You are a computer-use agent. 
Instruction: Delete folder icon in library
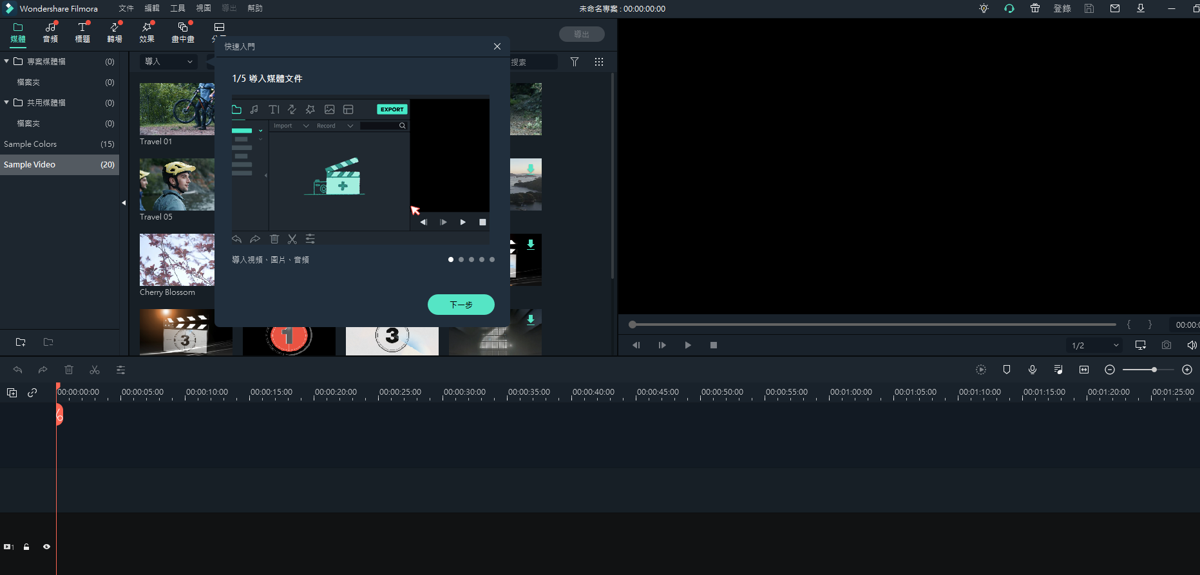click(48, 342)
